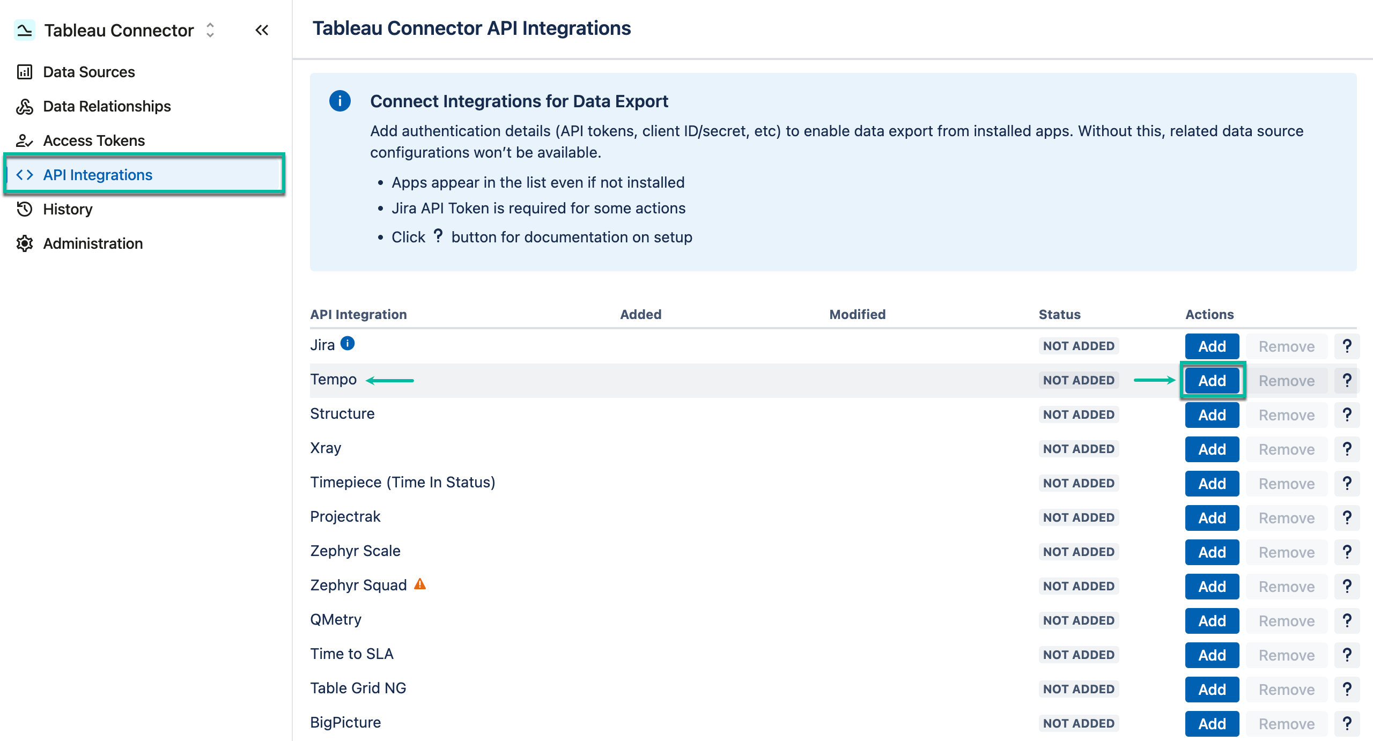1373x741 pixels.
Task: Select the API Integrations code brackets icon
Action: [25, 174]
